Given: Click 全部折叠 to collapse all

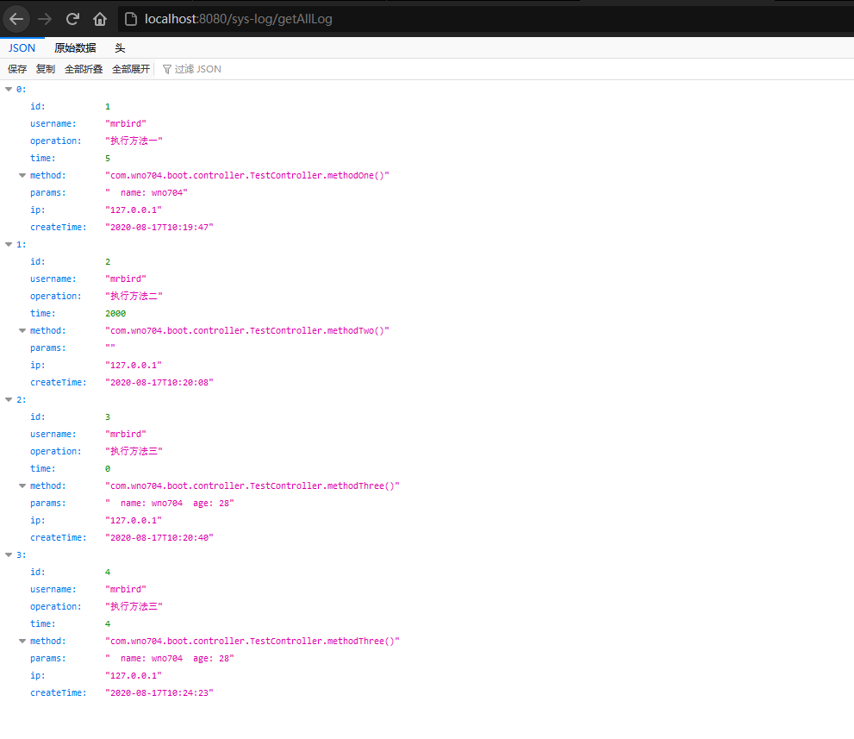Looking at the screenshot, I should point(84,69).
